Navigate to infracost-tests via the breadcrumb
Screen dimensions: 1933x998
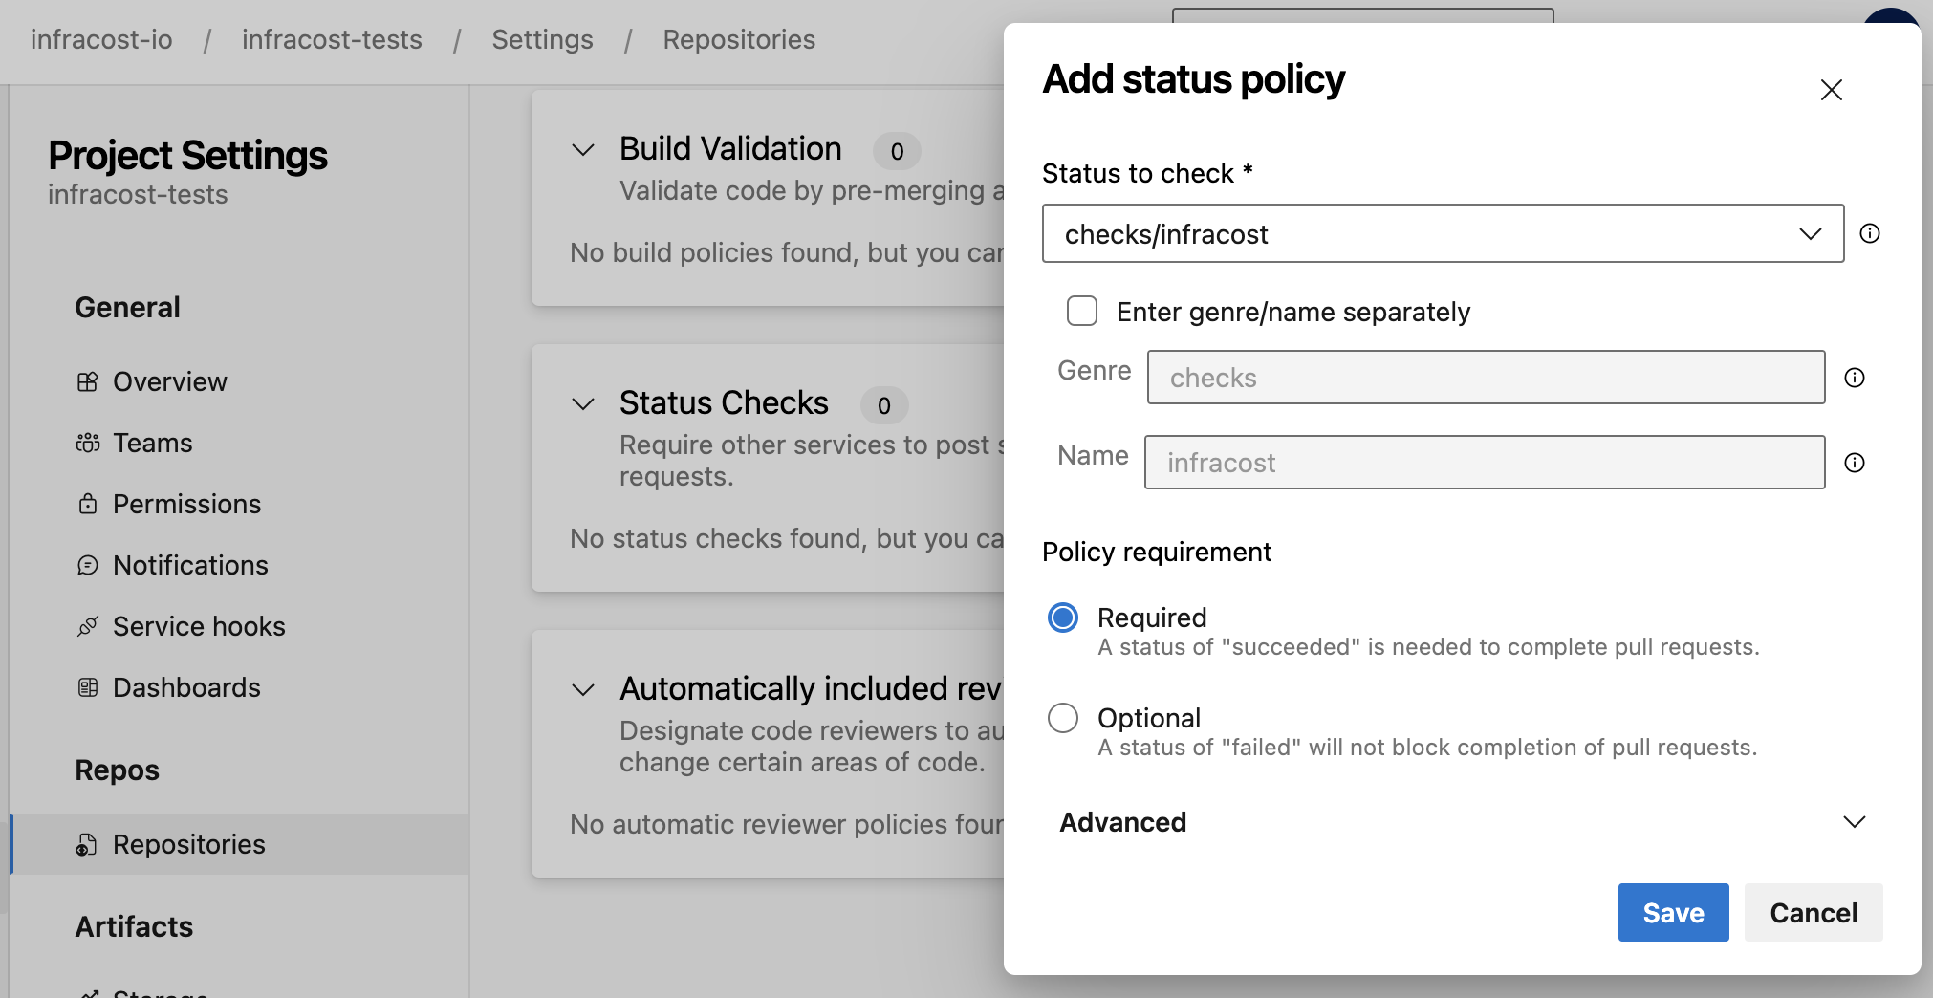(332, 39)
